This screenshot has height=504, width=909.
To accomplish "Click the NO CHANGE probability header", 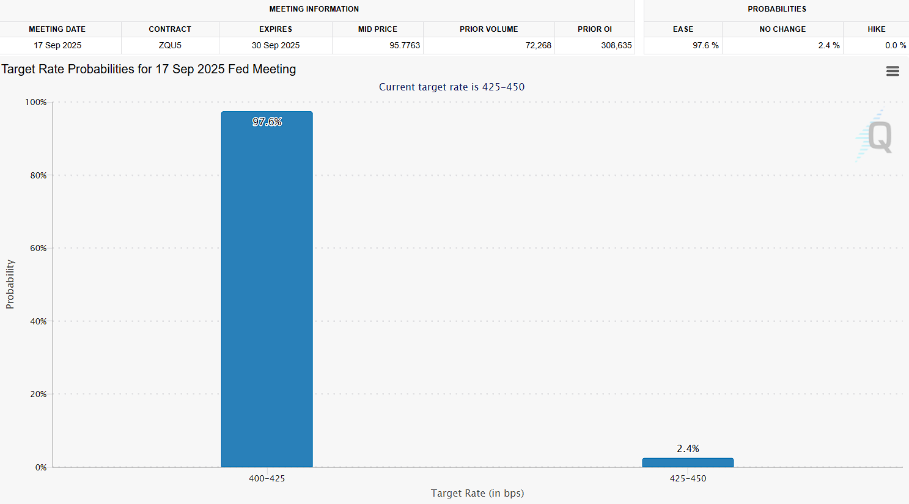I will pos(782,29).
